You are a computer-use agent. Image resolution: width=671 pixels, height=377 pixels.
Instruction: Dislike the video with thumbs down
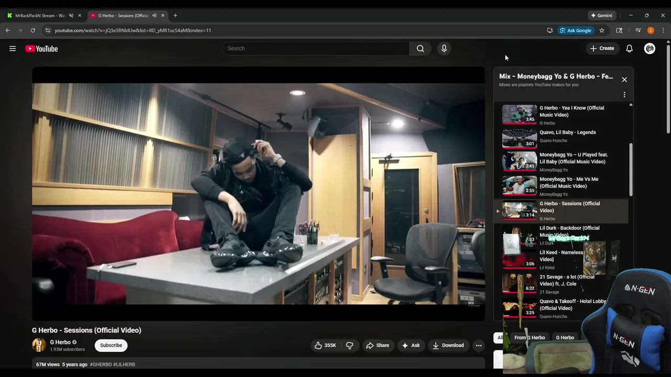coord(350,346)
